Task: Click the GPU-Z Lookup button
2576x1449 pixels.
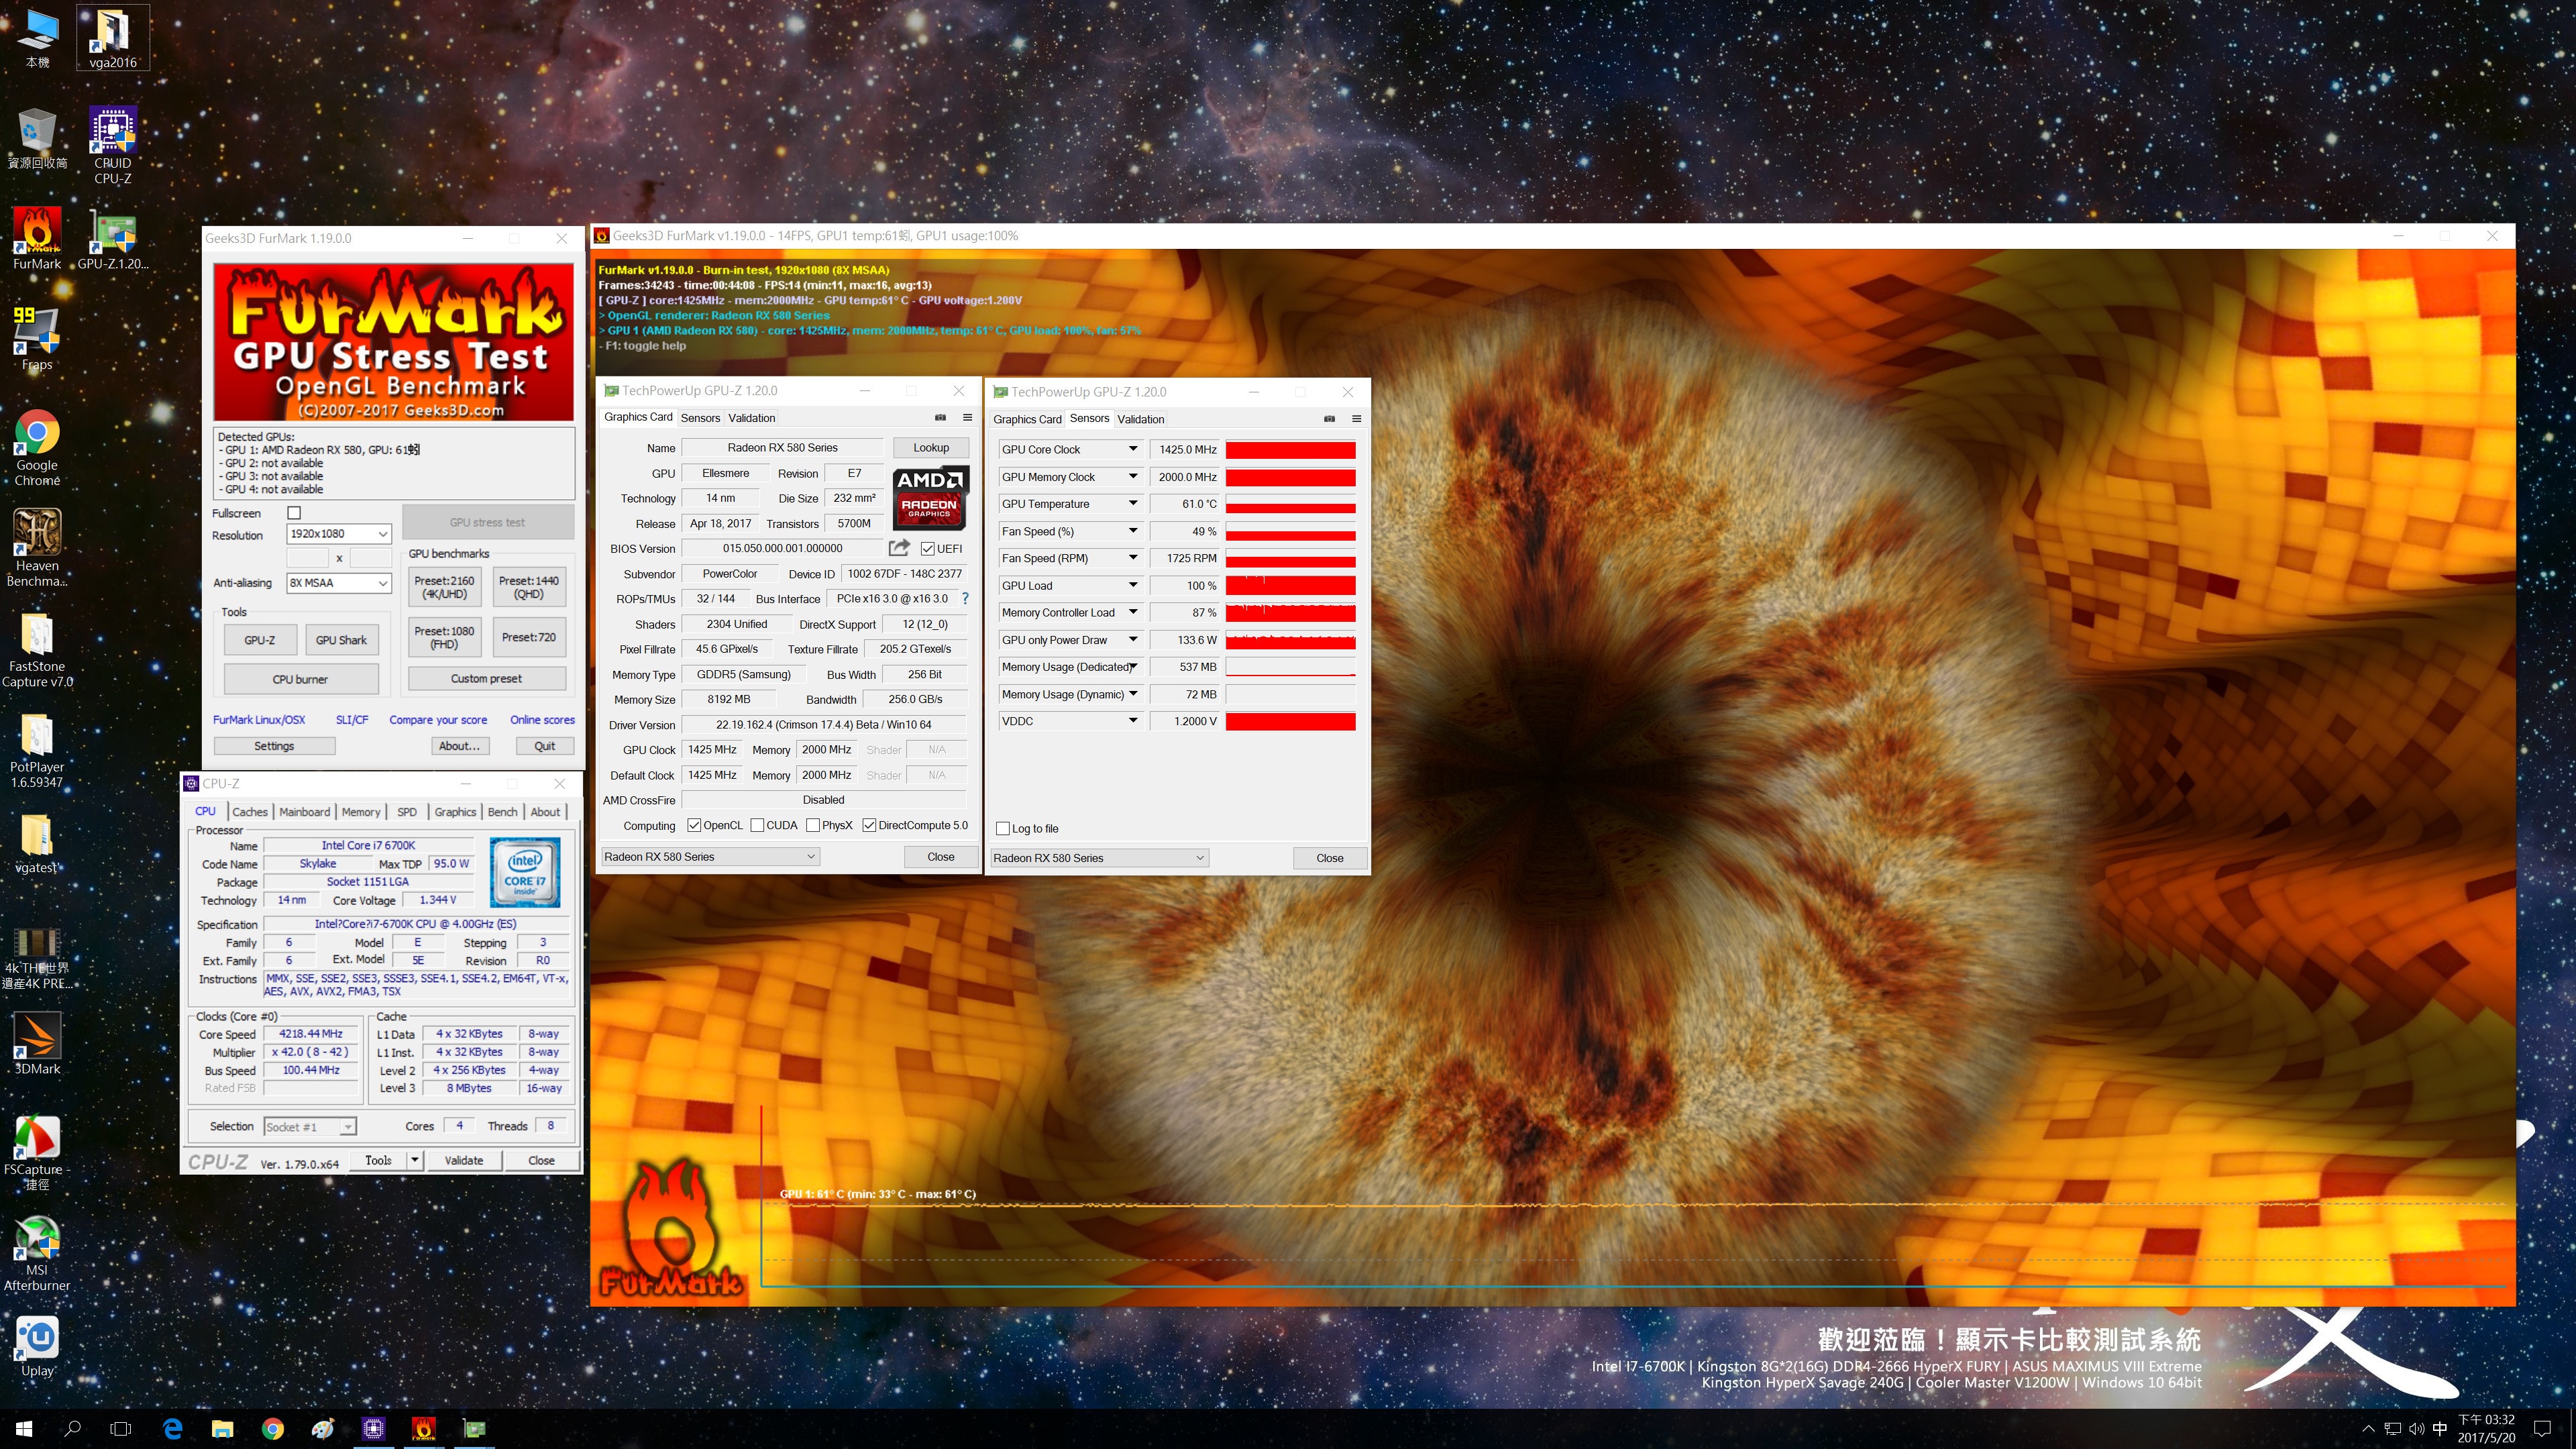Action: [x=930, y=447]
